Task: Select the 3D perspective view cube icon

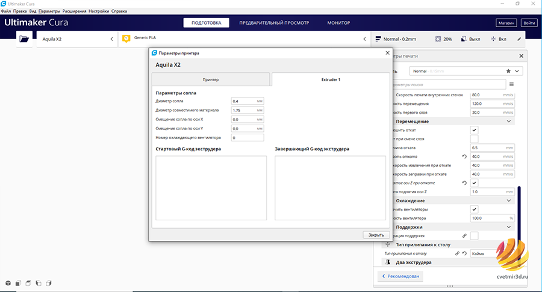Action: click(8, 283)
